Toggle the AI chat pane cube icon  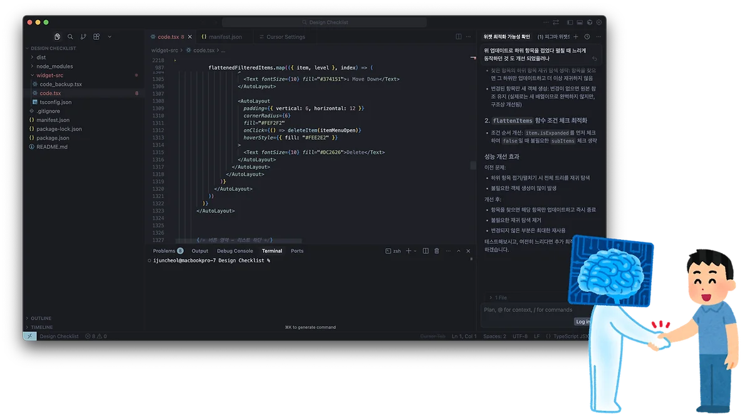coord(590,23)
